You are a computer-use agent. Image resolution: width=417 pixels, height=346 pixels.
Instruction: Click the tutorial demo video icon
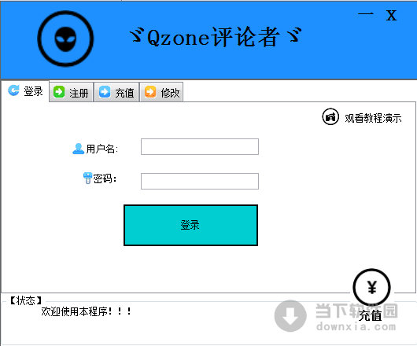pyautogui.click(x=330, y=116)
